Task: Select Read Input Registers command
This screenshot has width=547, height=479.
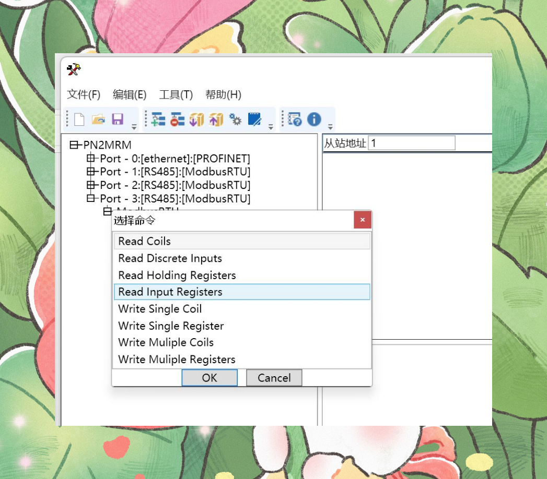Action: pos(242,292)
